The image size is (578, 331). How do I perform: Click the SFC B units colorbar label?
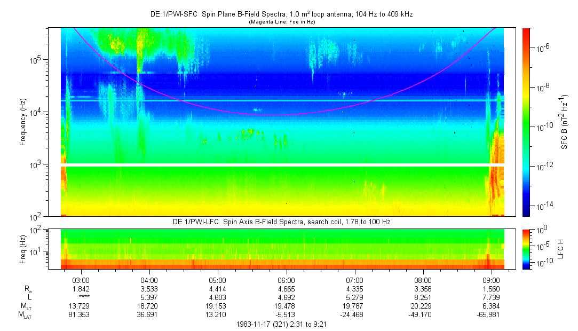(565, 122)
